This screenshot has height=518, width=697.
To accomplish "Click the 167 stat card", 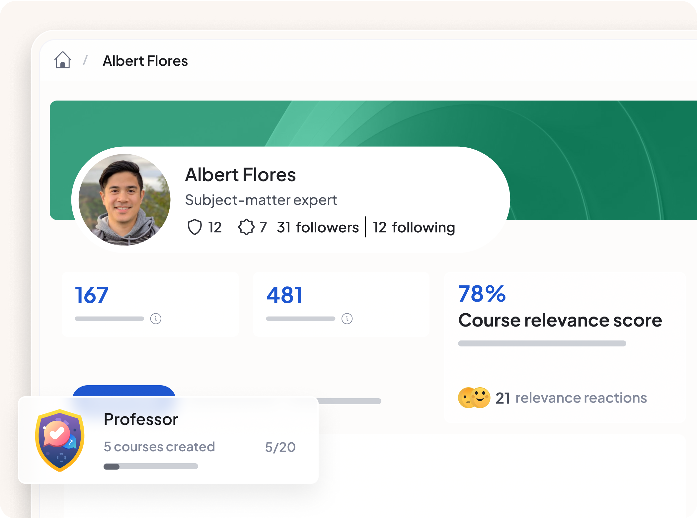I will click(150, 304).
